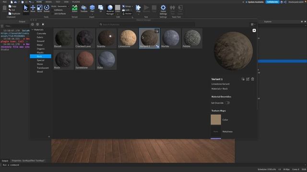The width and height of the screenshot is (307, 172).
Task: Insert a Part
Action: [x=92, y=8]
